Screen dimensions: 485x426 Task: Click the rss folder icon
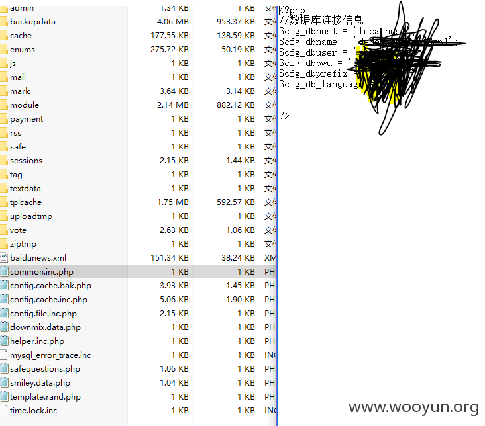[3, 133]
